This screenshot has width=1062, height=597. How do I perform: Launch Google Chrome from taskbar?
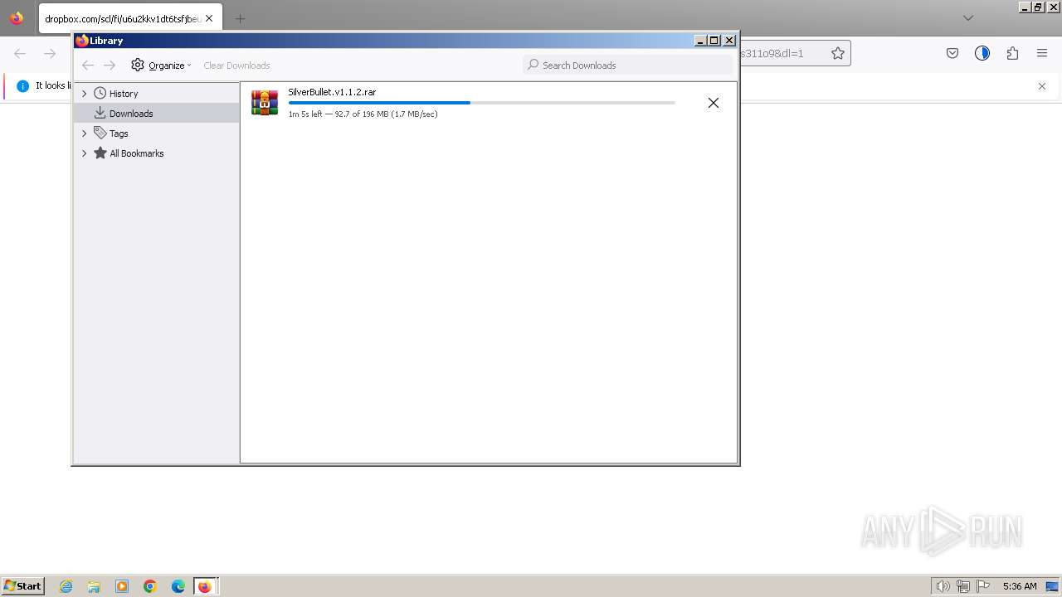click(150, 586)
